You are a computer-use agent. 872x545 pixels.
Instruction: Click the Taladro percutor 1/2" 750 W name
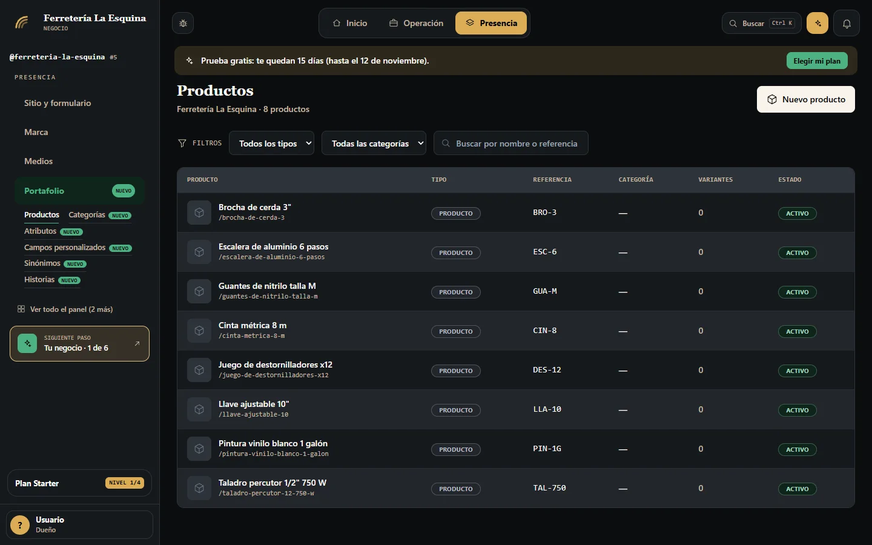(272, 483)
